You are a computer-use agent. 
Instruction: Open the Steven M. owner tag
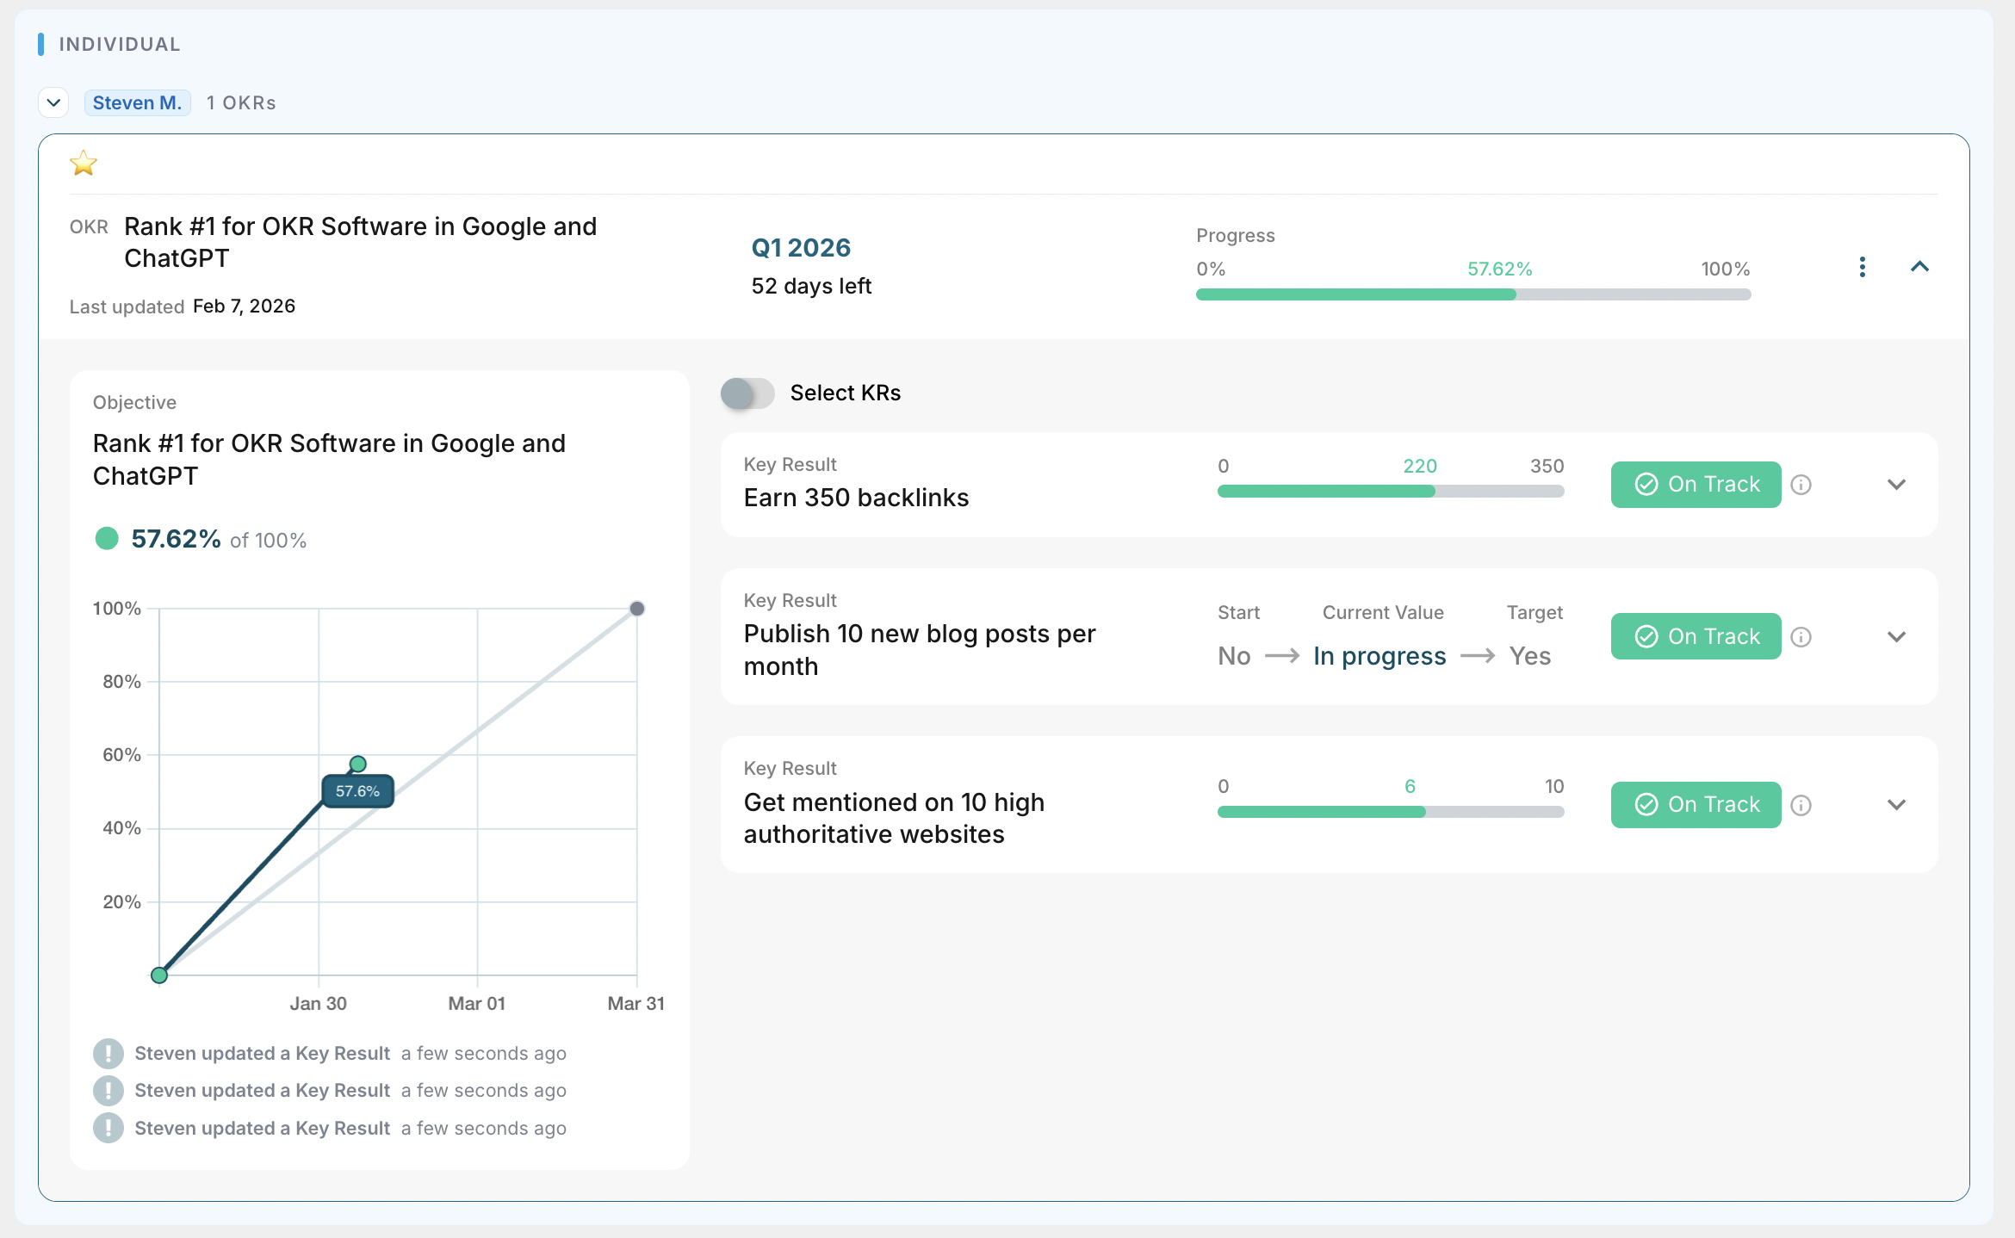pos(137,102)
